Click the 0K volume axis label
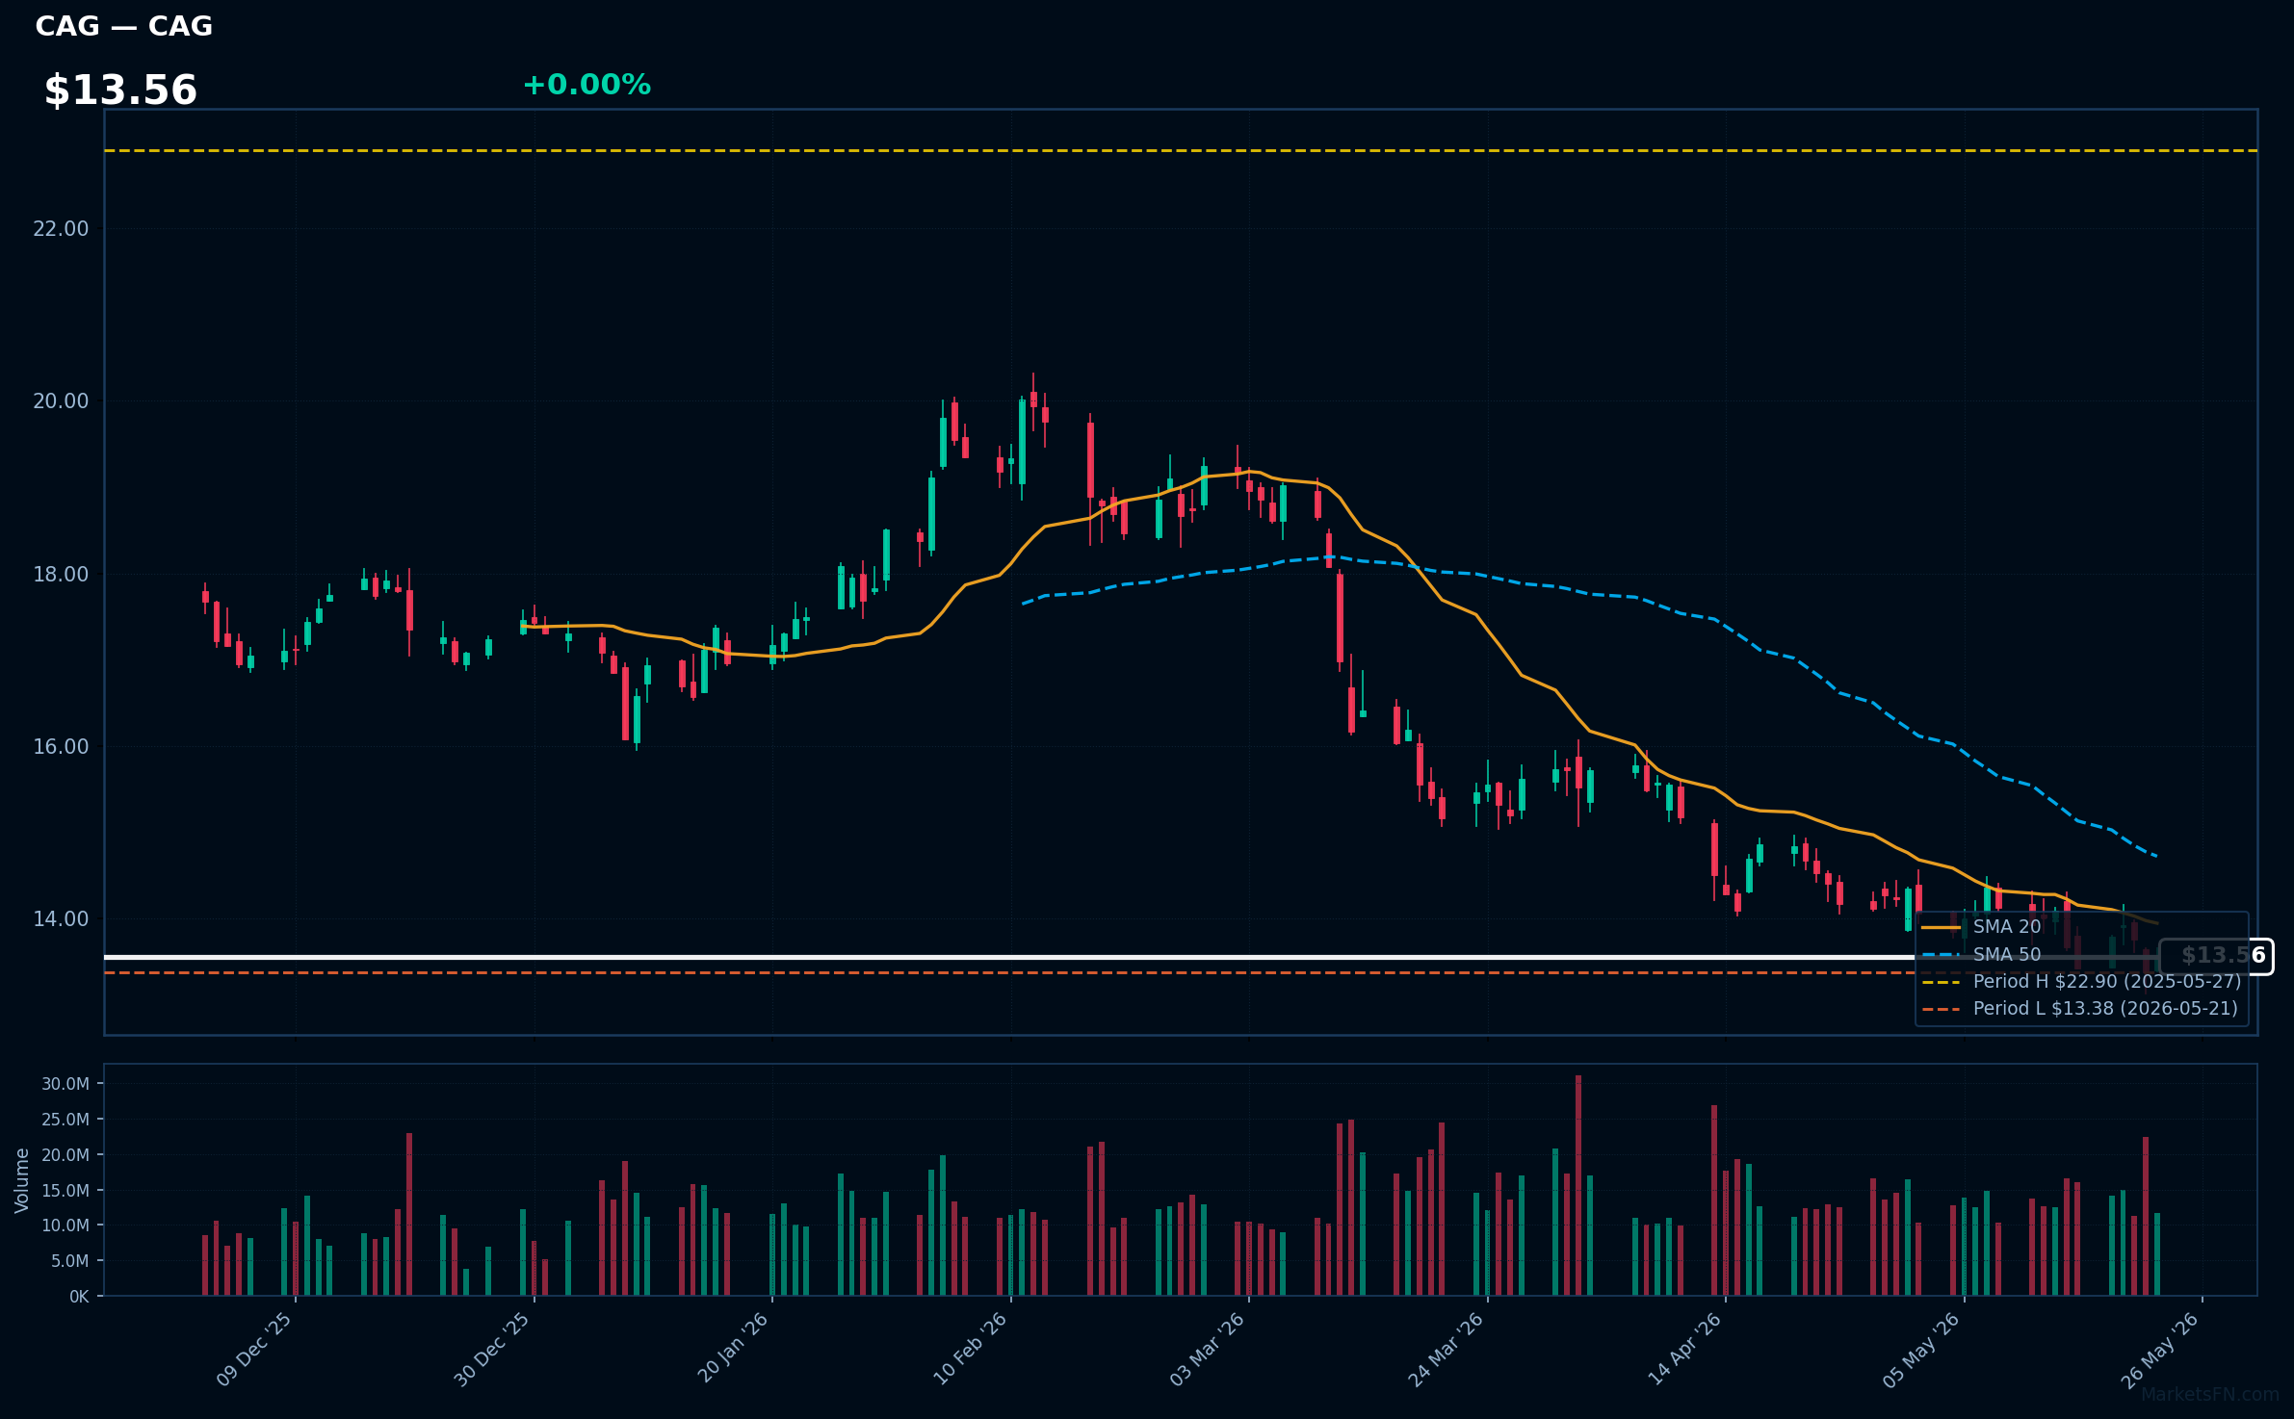2294x1419 pixels. point(79,1297)
